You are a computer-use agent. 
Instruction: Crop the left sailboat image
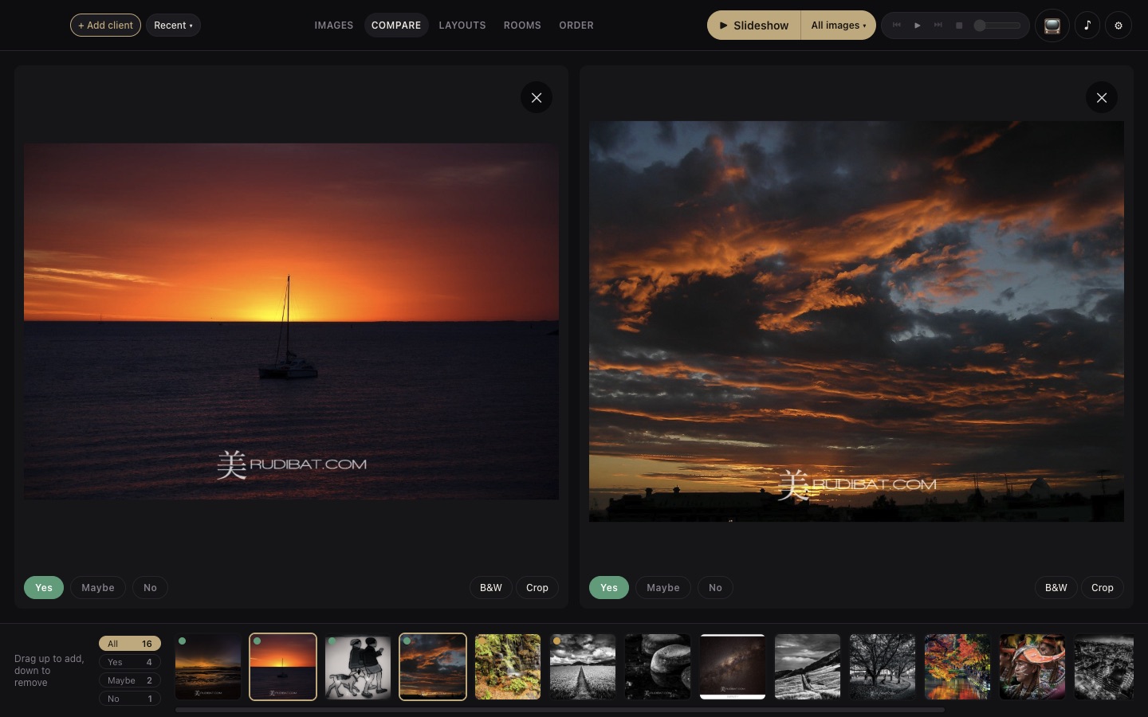[x=537, y=588]
